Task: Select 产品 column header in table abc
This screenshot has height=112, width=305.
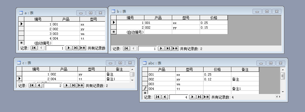Action: (162, 69)
